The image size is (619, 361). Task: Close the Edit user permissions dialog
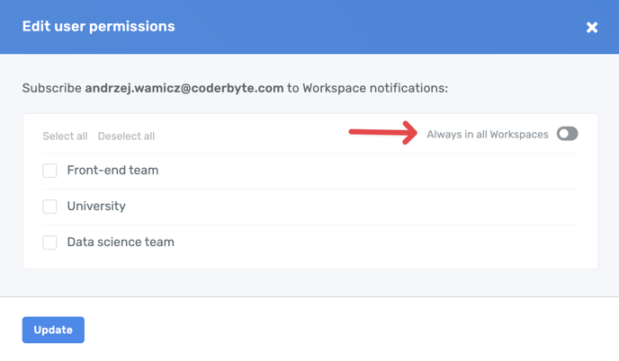pos(591,28)
